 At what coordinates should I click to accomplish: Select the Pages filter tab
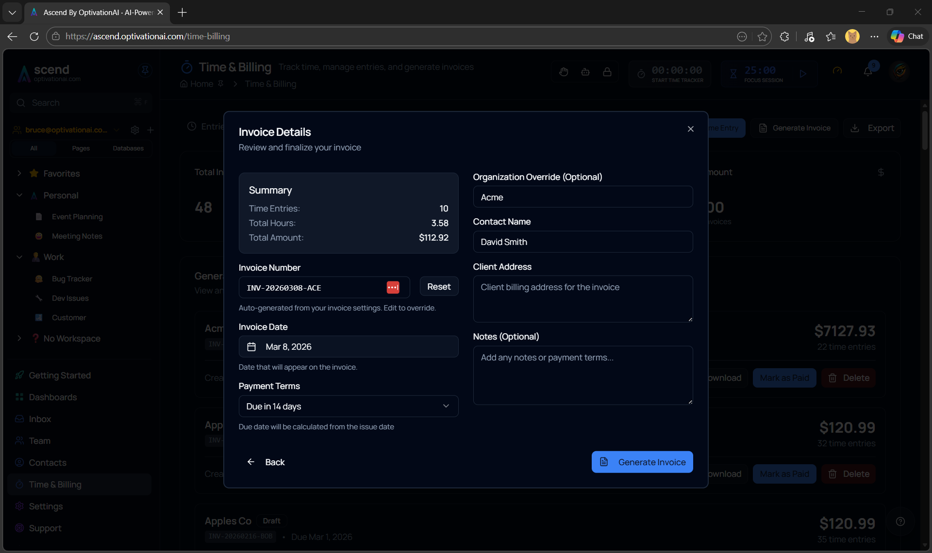pos(81,148)
